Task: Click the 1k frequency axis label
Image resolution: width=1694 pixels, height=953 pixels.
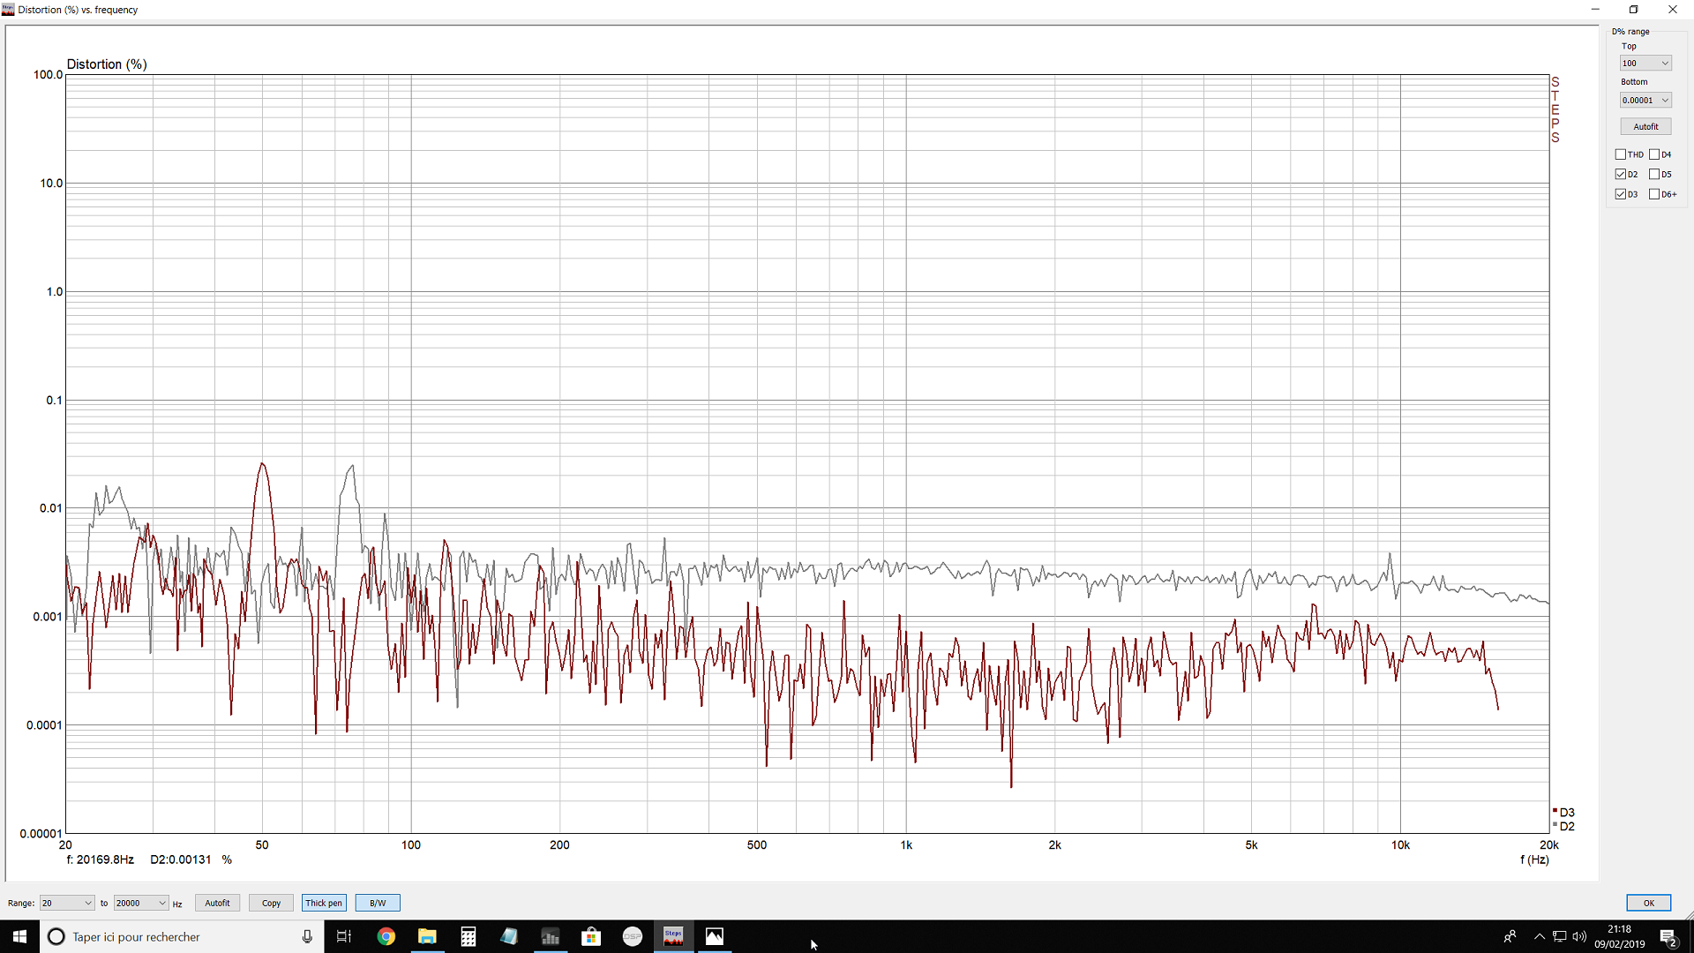Action: point(906,845)
